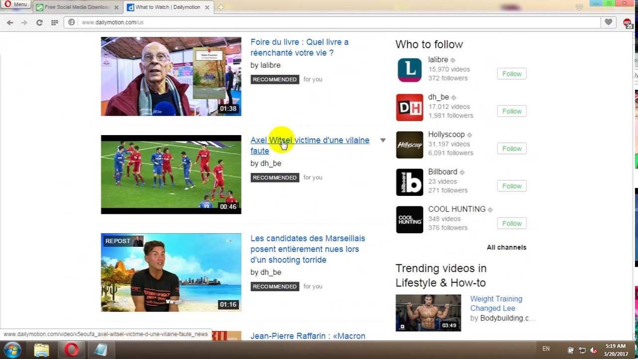638x359 pixels.
Task: Open Weight Training Changed Lee title link
Action: coord(496,304)
